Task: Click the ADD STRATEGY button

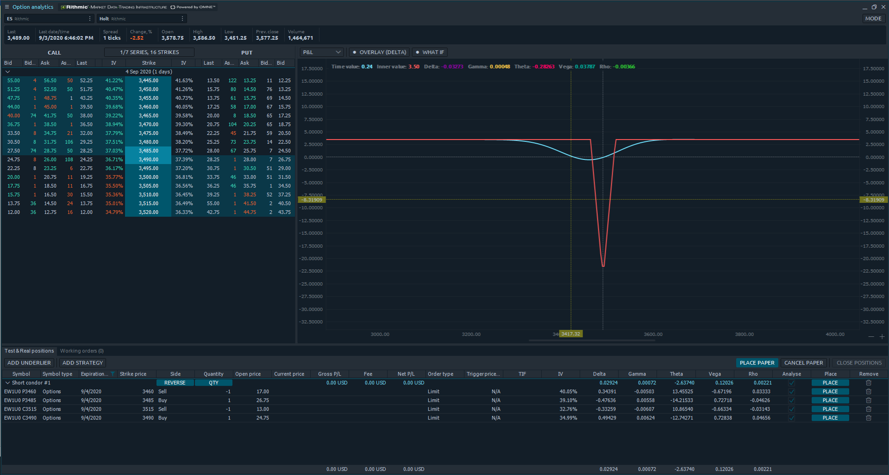Action: point(82,363)
